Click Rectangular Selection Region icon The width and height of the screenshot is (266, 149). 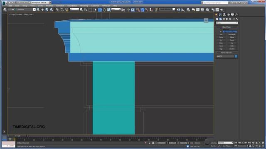point(90,10)
